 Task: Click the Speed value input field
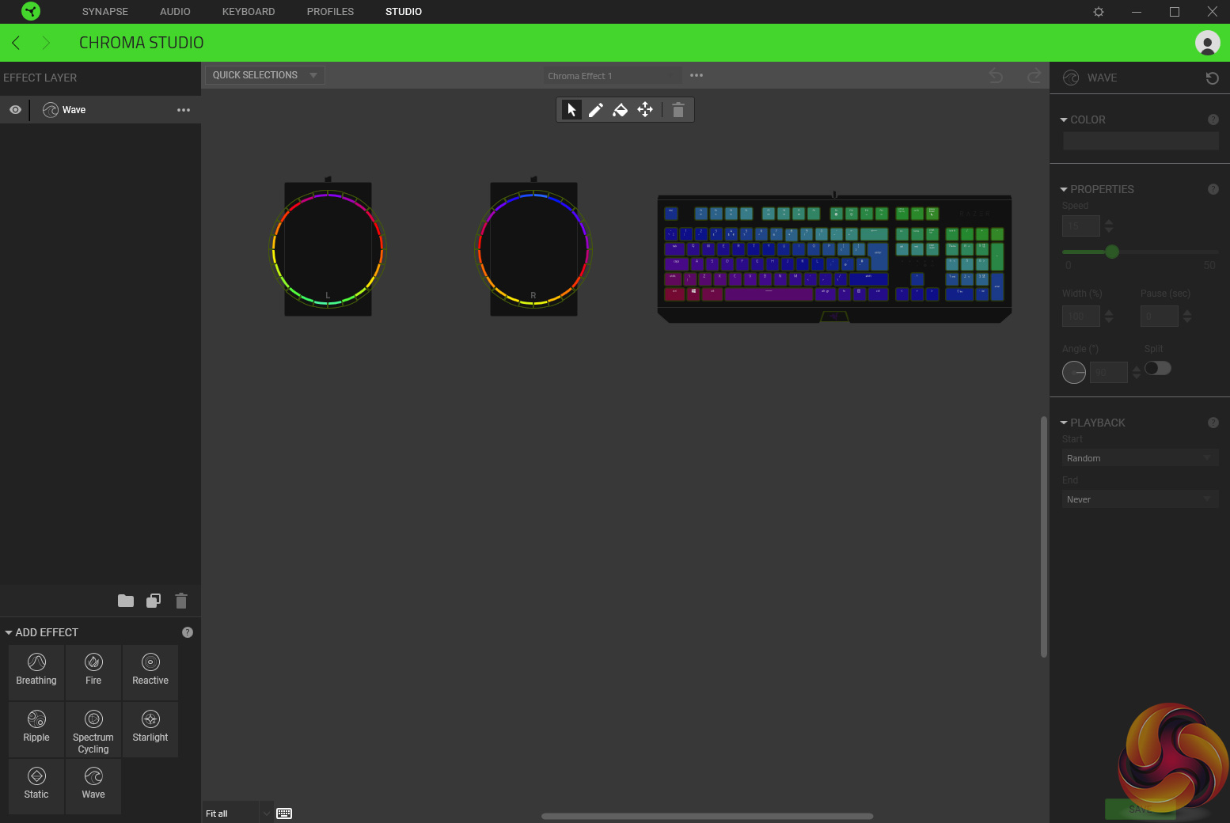coord(1081,226)
